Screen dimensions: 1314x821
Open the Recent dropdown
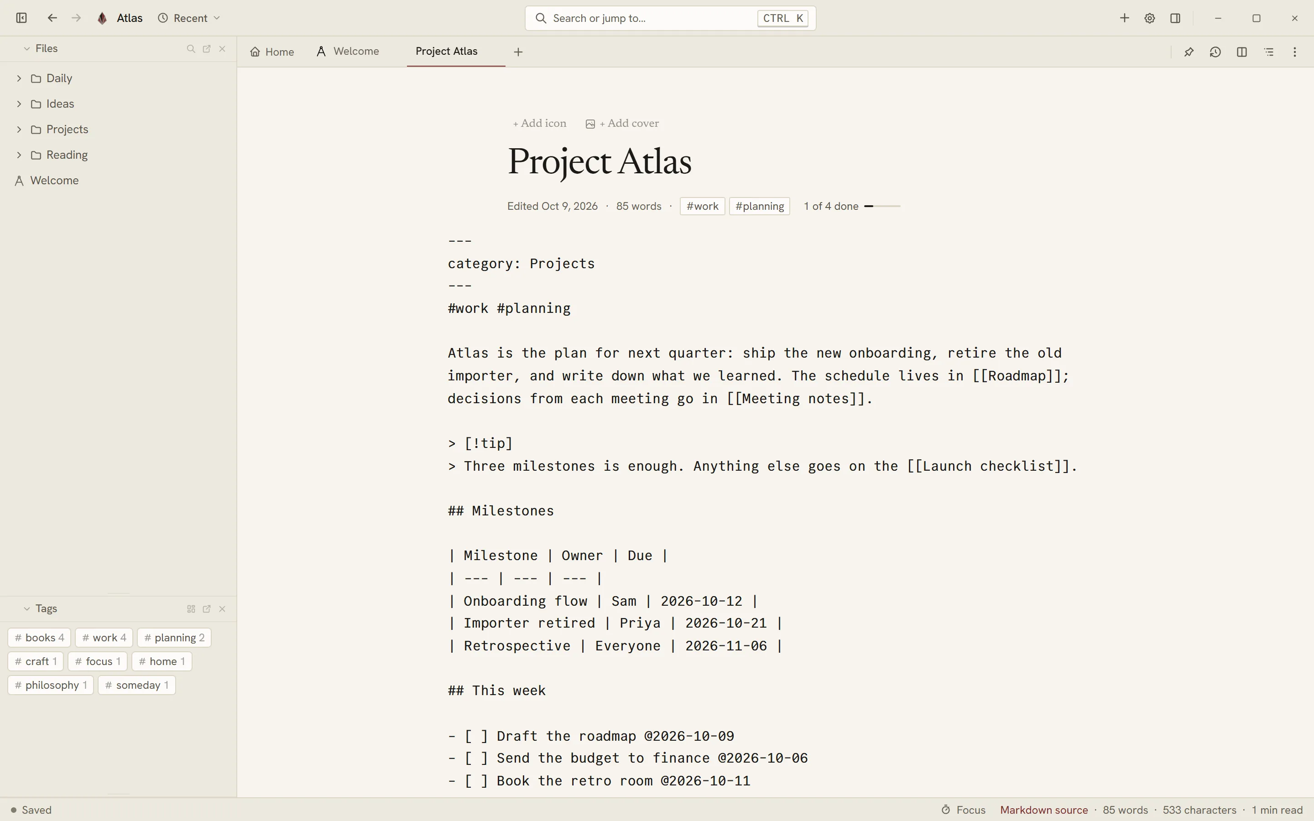189,18
